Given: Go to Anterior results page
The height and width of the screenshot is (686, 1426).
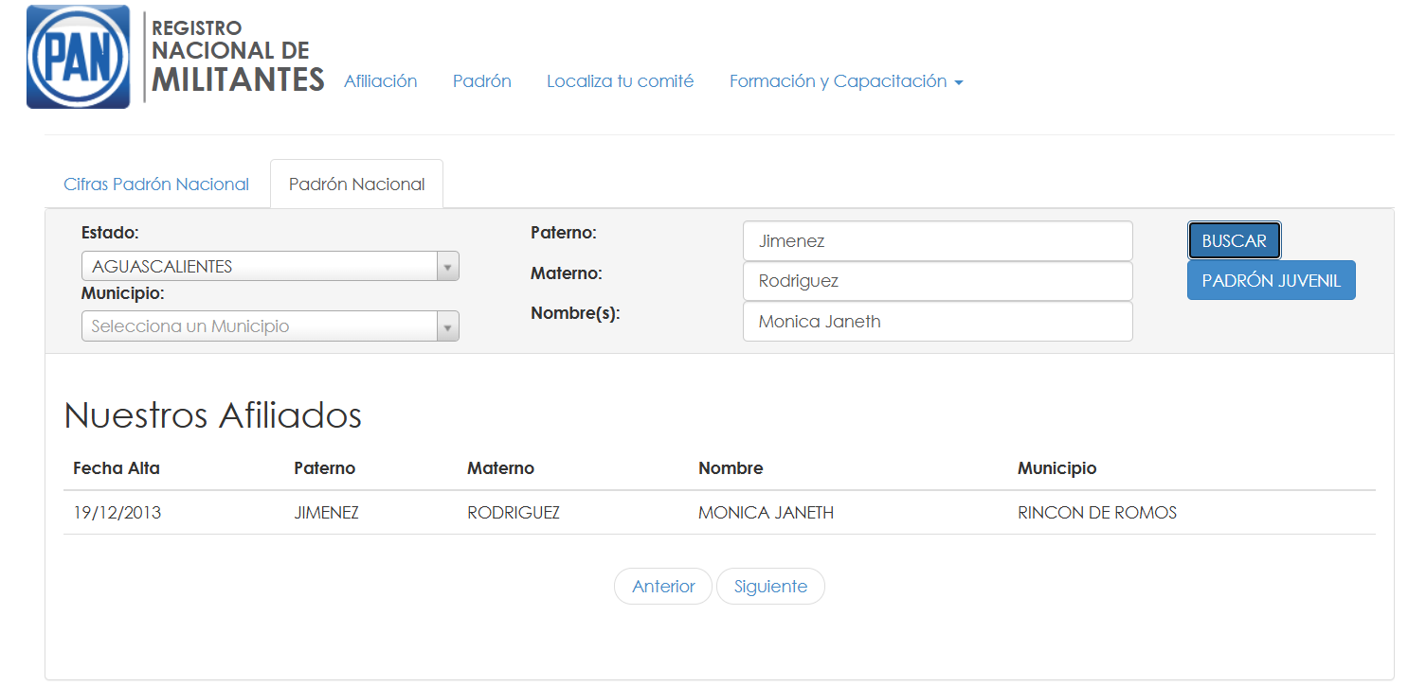Looking at the screenshot, I should 663,587.
